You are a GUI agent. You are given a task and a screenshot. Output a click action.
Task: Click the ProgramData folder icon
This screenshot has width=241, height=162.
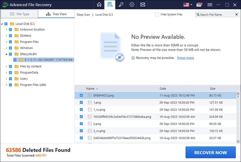pos(17,72)
